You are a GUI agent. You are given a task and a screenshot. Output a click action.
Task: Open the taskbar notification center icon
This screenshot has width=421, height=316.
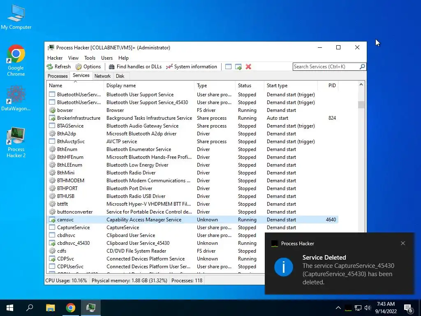408,308
